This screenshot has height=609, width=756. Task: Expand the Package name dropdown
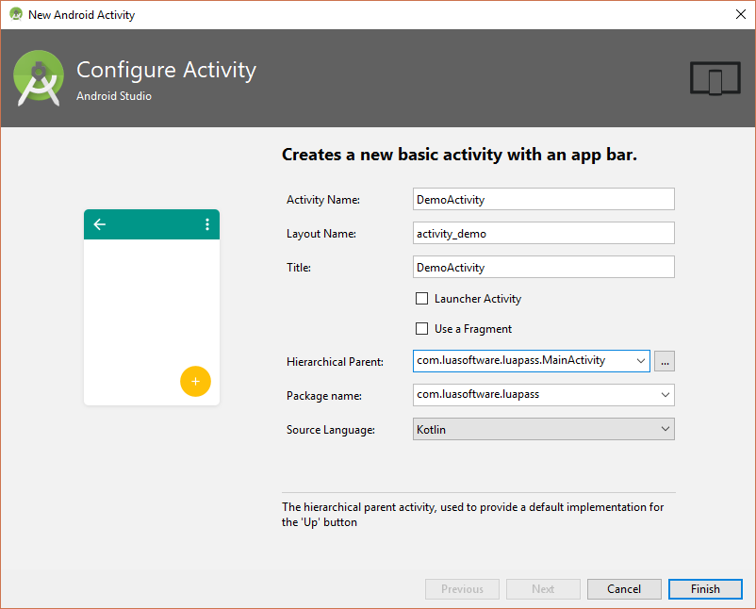click(666, 395)
